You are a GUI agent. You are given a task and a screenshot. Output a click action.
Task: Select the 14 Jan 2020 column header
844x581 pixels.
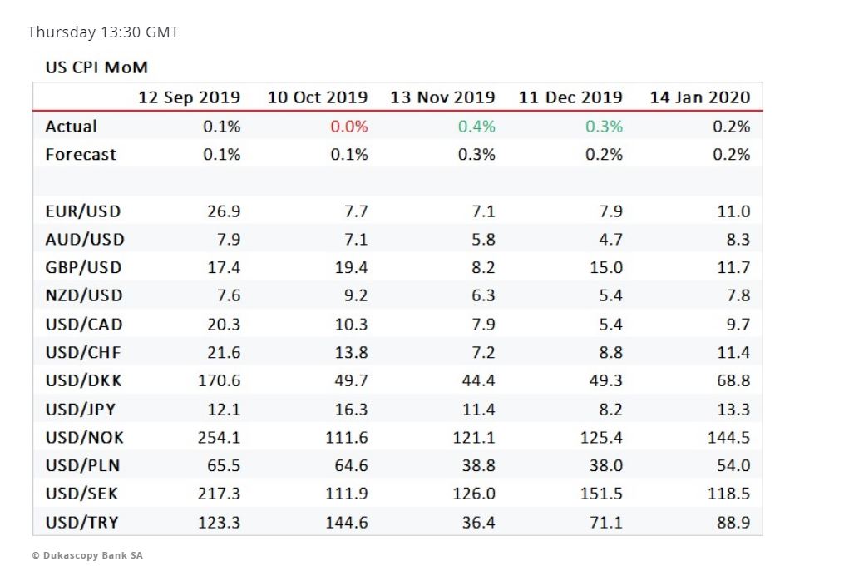pos(699,97)
